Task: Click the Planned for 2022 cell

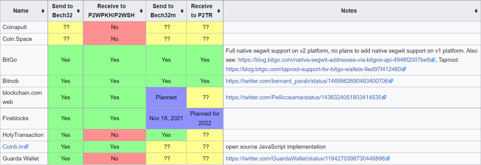Action: coord(205,118)
